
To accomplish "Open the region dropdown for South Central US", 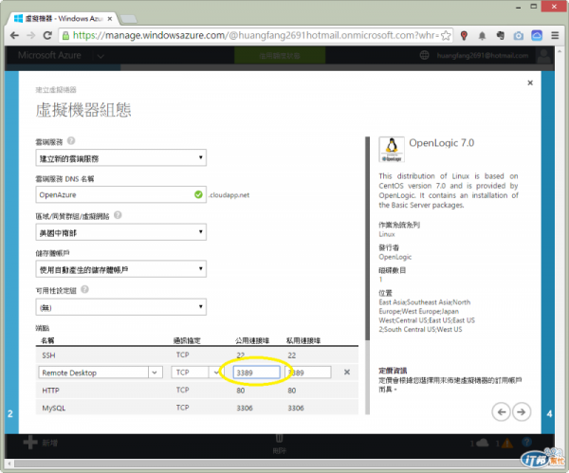I will (x=121, y=232).
